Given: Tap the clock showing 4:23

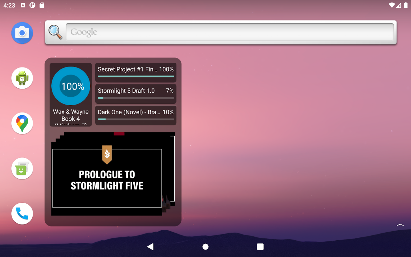Looking at the screenshot, I should 9,5.
